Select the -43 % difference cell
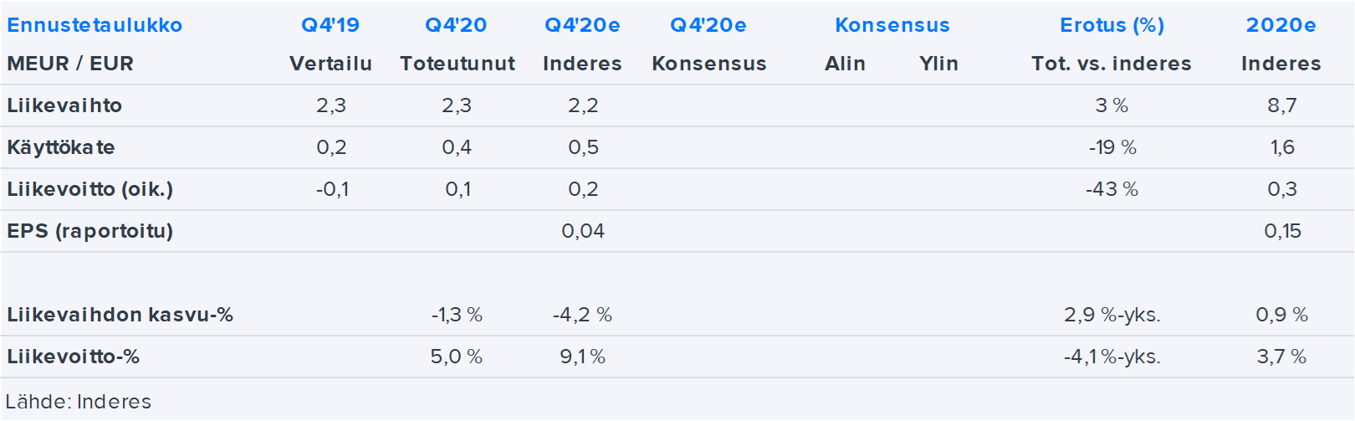The image size is (1355, 421). click(x=1112, y=189)
